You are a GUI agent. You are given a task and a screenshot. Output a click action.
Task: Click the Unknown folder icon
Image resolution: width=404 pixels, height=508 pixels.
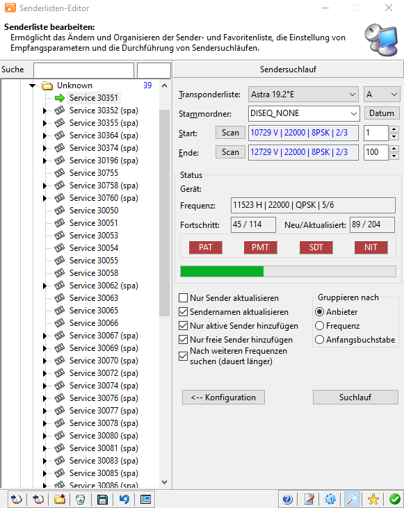pyautogui.click(x=47, y=85)
